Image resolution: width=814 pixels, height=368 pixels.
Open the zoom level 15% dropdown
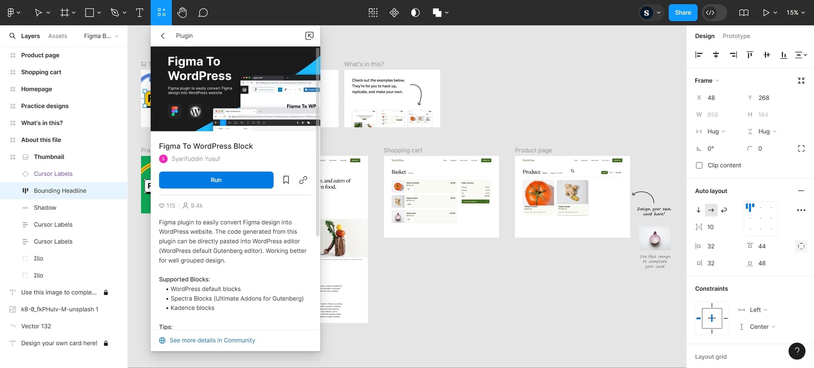[795, 13]
